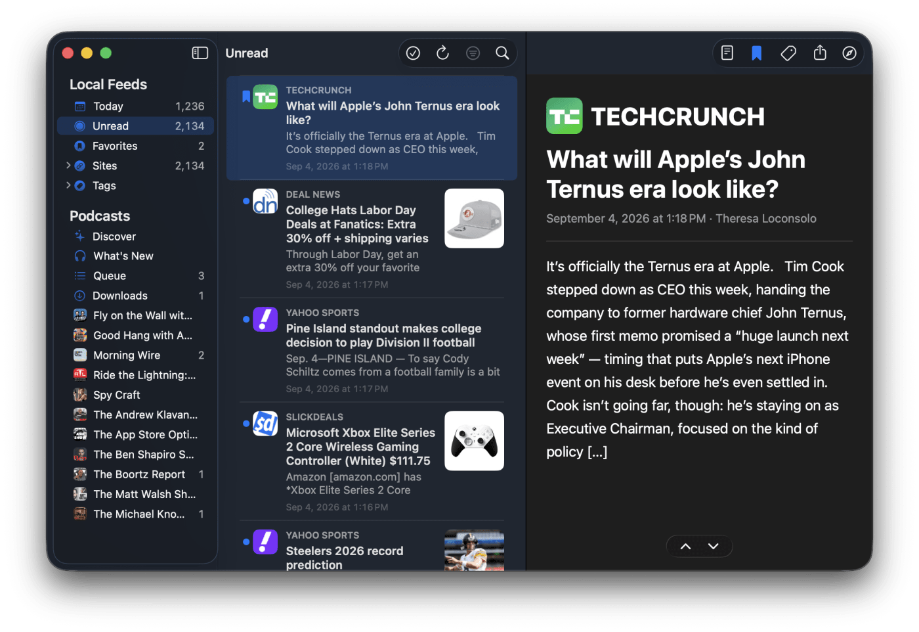
Task: Open TechCrunch John Ternus article in list
Action: point(372,128)
